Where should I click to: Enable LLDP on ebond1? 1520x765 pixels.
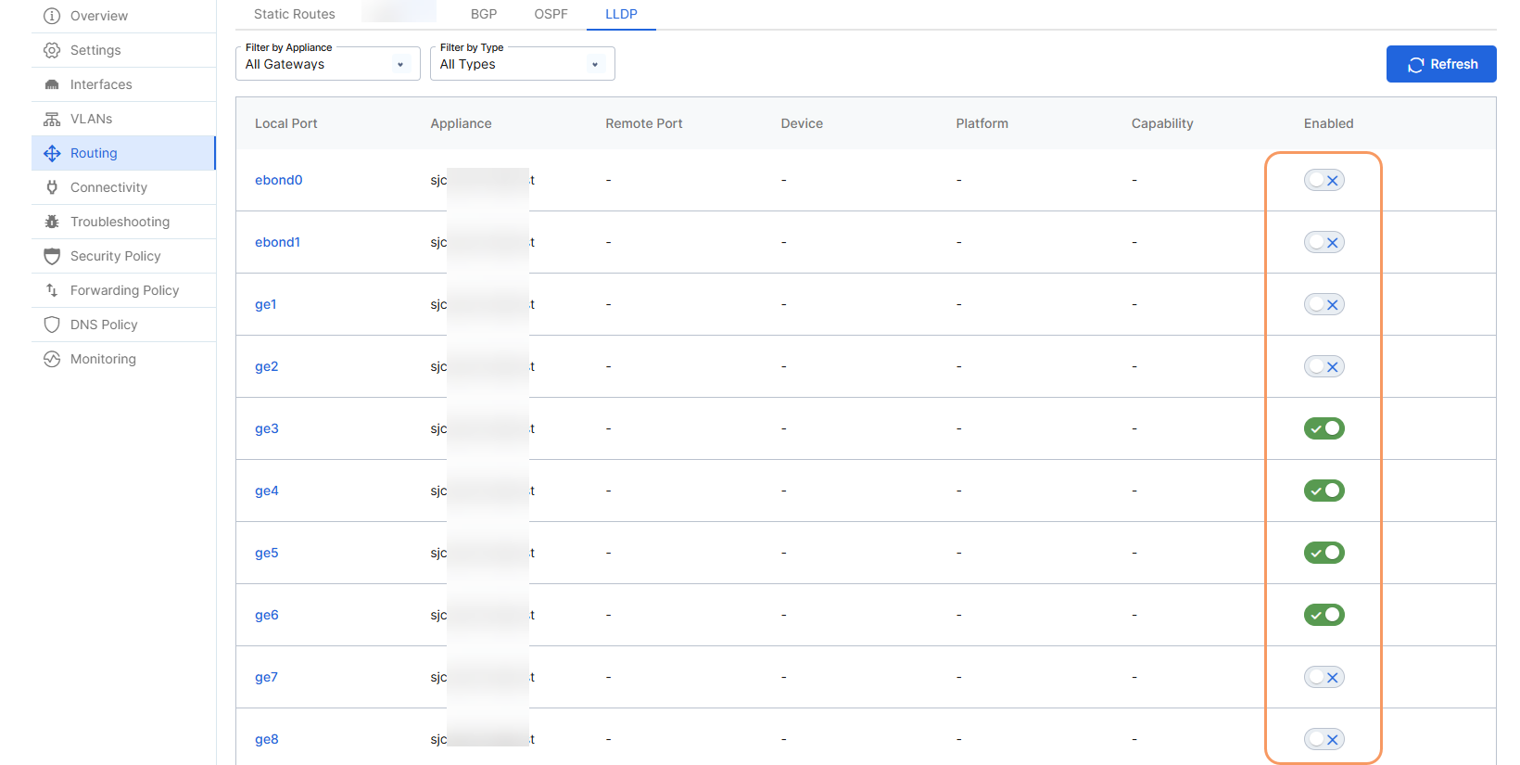(x=1324, y=242)
